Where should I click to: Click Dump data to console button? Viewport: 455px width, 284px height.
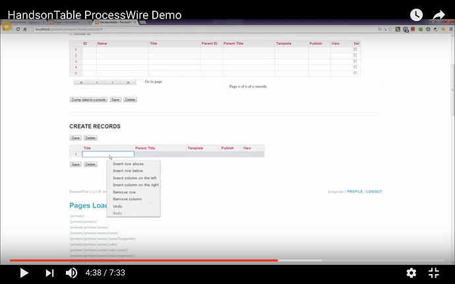pyautogui.click(x=88, y=99)
